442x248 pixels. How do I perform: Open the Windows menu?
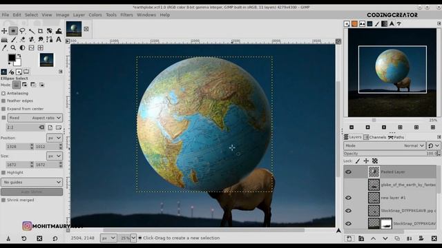146,14
